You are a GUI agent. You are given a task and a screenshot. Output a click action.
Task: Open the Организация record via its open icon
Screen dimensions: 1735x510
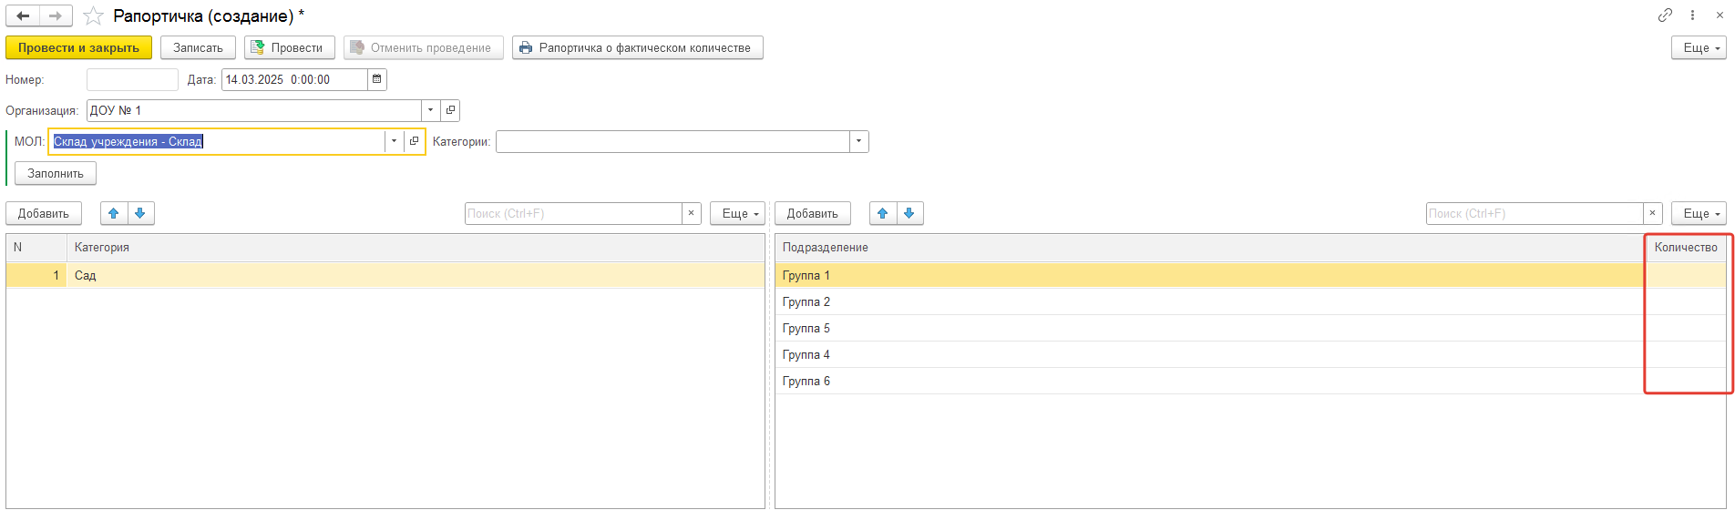[x=450, y=110]
